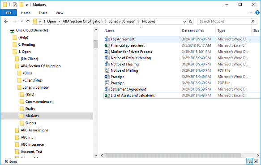Expand the address bar history dropdown
The height and width of the screenshot is (165, 261).
point(184,22)
